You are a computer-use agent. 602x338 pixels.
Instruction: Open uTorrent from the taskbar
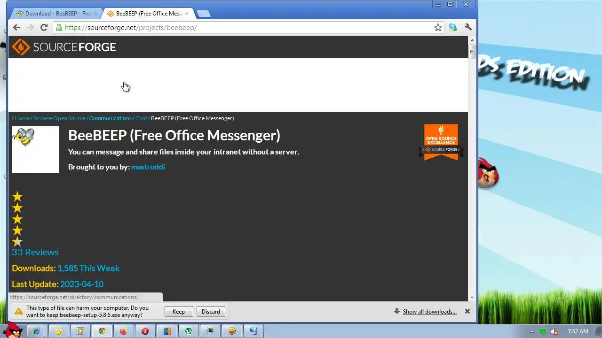189,331
